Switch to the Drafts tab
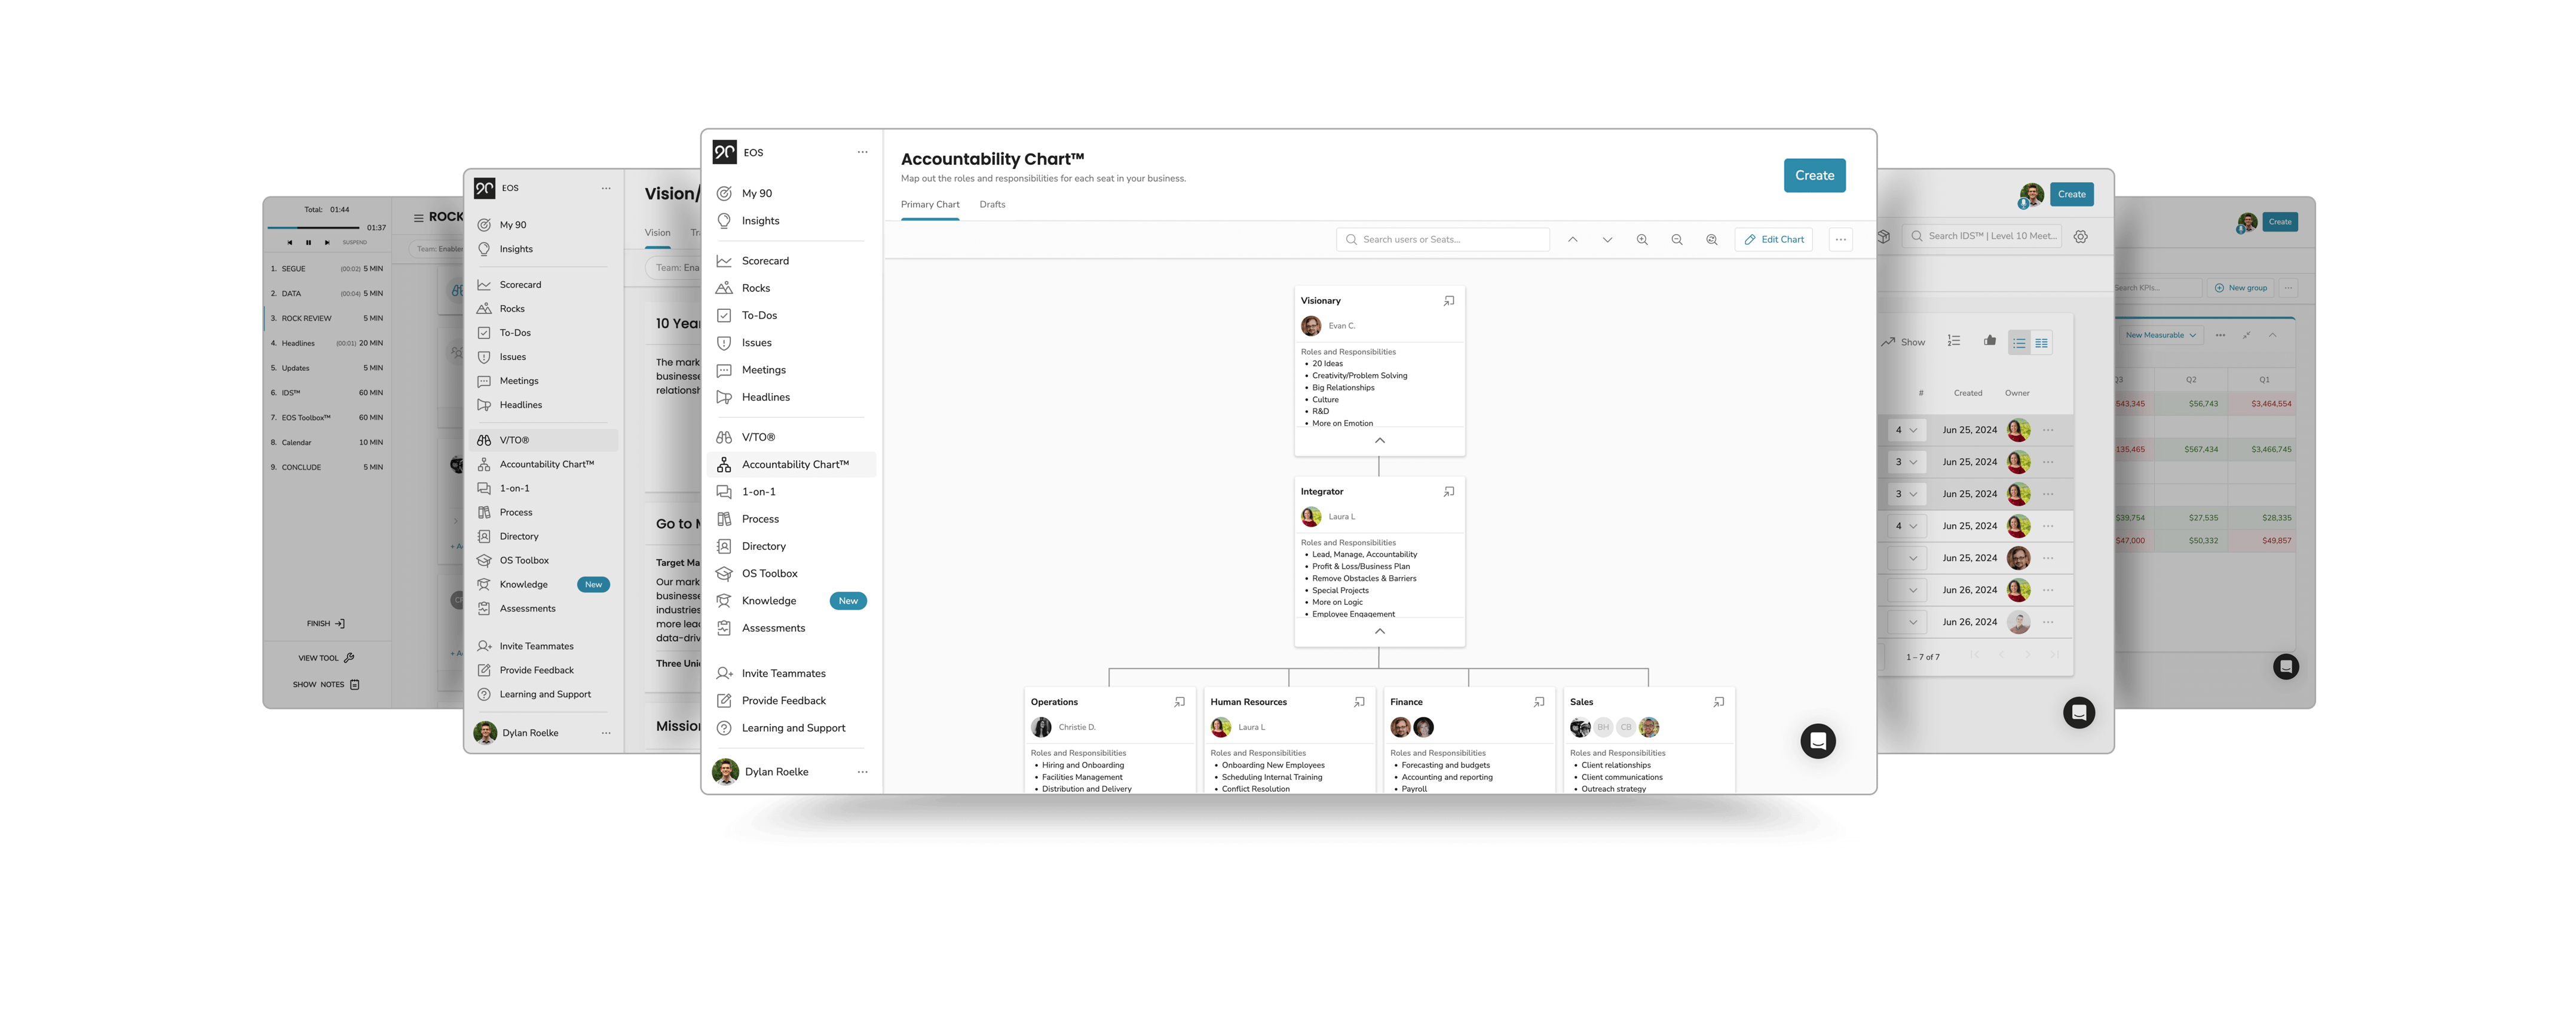2576x1018 pixels. tap(992, 205)
